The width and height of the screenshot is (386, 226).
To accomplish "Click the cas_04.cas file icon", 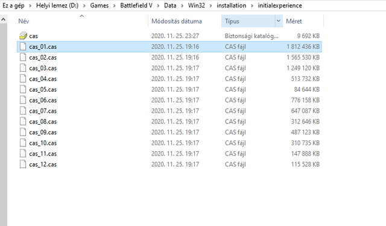I will 23,79.
